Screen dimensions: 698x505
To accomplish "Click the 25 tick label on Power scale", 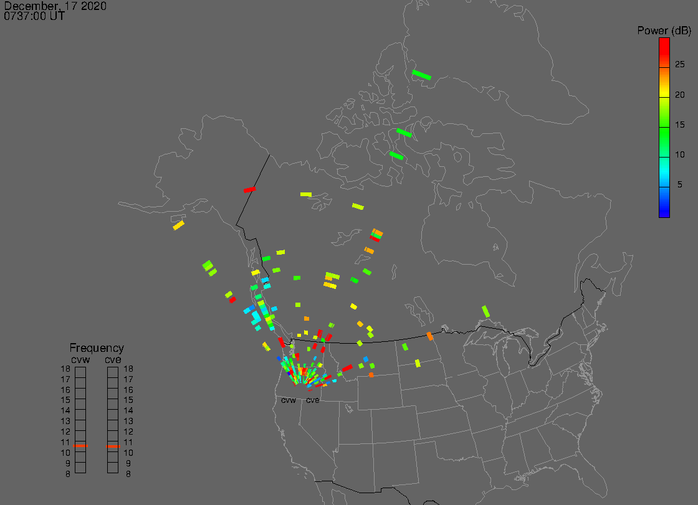I will click(680, 65).
